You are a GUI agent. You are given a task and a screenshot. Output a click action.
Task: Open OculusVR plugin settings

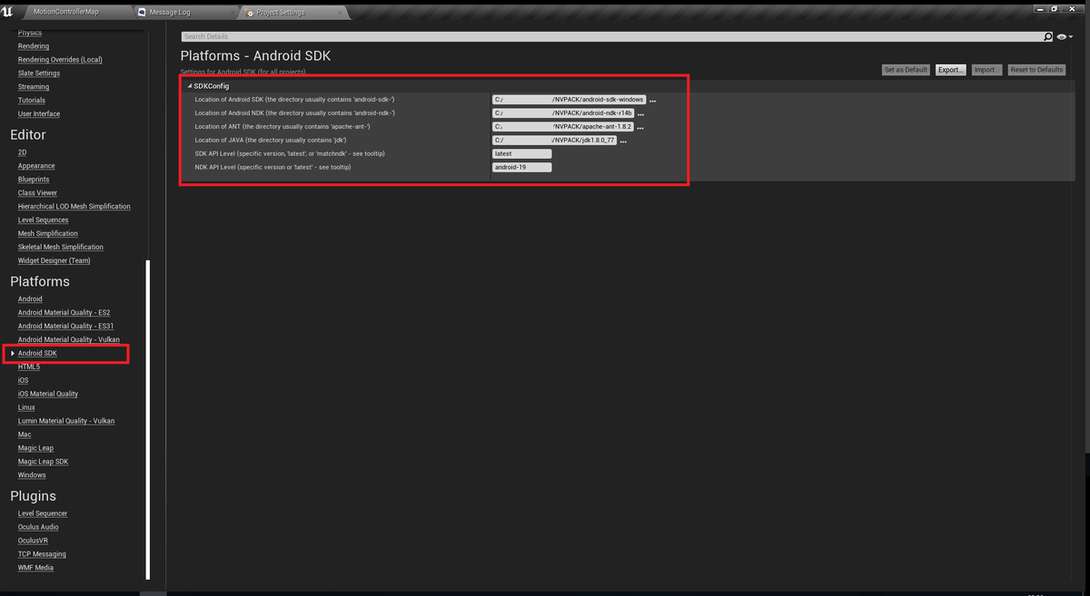[x=33, y=541]
